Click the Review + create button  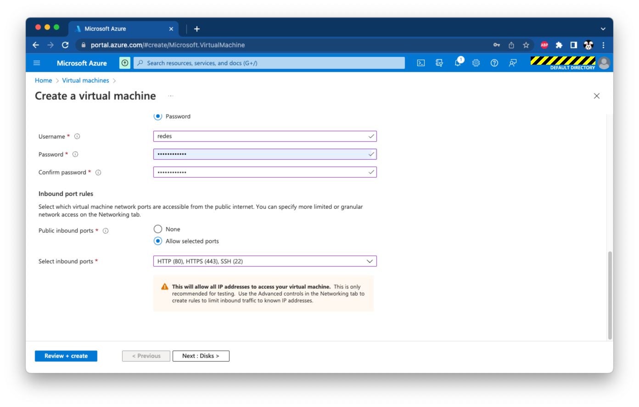tap(66, 356)
